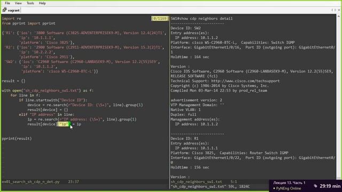This screenshot has width=342, height=192.
Task: Click the 'Device ID: SW2' line
Action: pos(185,28)
